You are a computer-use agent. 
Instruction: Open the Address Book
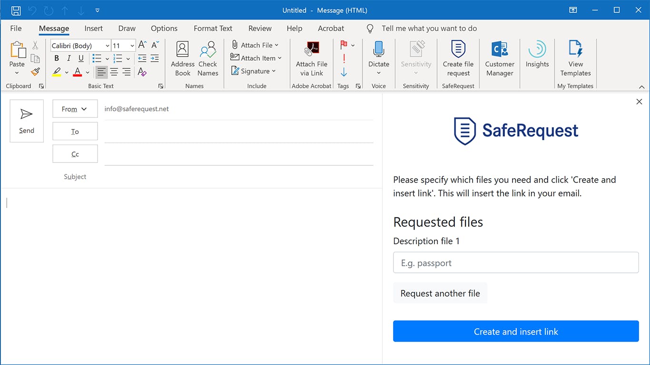(x=182, y=57)
